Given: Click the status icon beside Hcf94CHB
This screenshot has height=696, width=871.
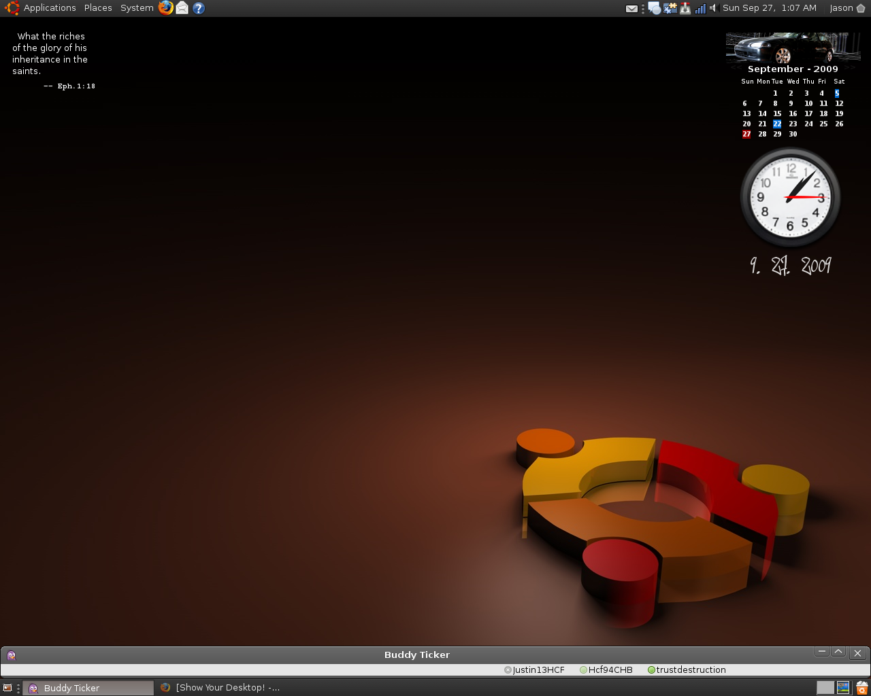Looking at the screenshot, I should click(x=583, y=670).
